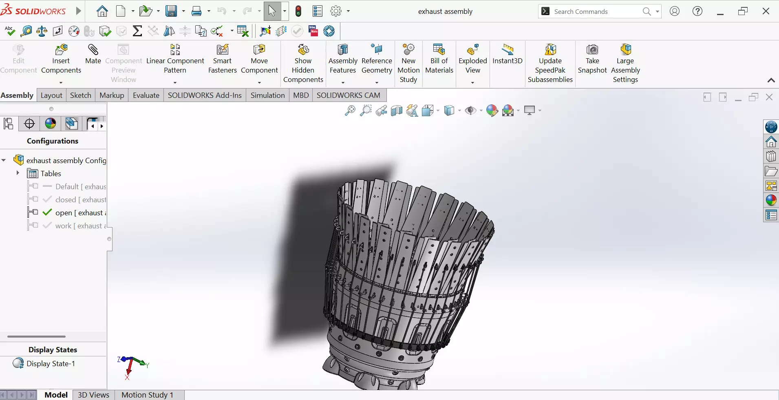Viewport: 779px width, 400px height.
Task: Click the Print icon
Action: pos(196,11)
